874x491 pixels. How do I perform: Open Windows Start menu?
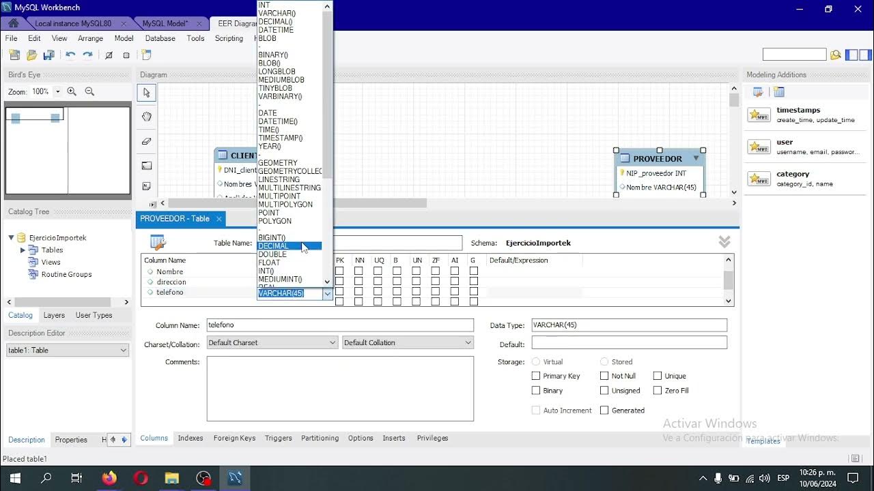(x=15, y=478)
